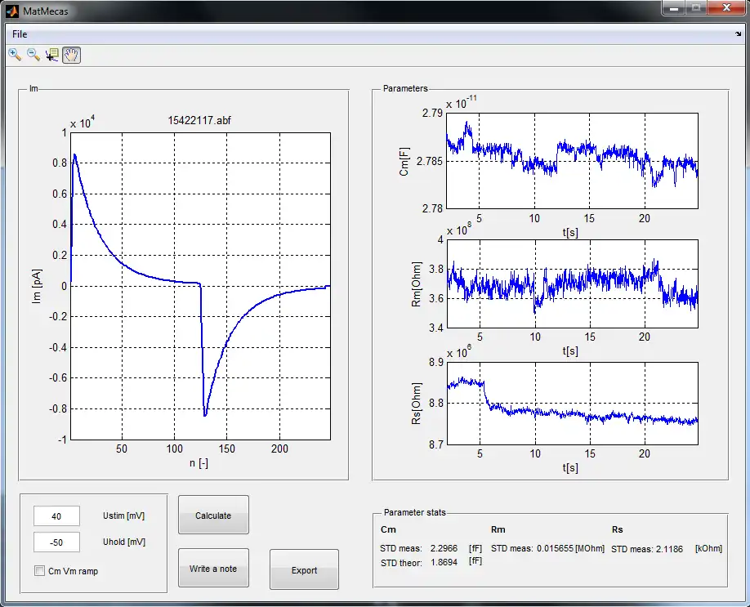Click the Rs STD meas value 2.1186
Screen dimensions: 750x607
pos(669,549)
